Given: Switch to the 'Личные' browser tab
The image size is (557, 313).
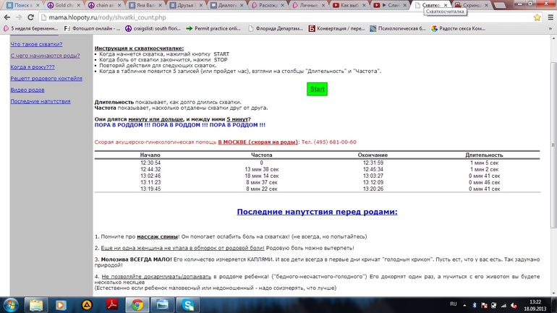Looking at the screenshot, I should tap(308, 5).
